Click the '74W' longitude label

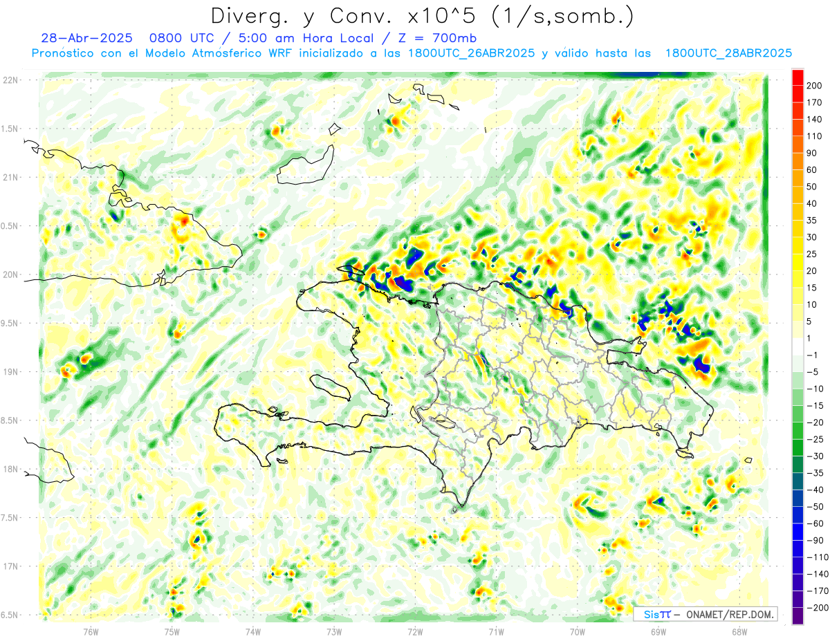tap(253, 631)
